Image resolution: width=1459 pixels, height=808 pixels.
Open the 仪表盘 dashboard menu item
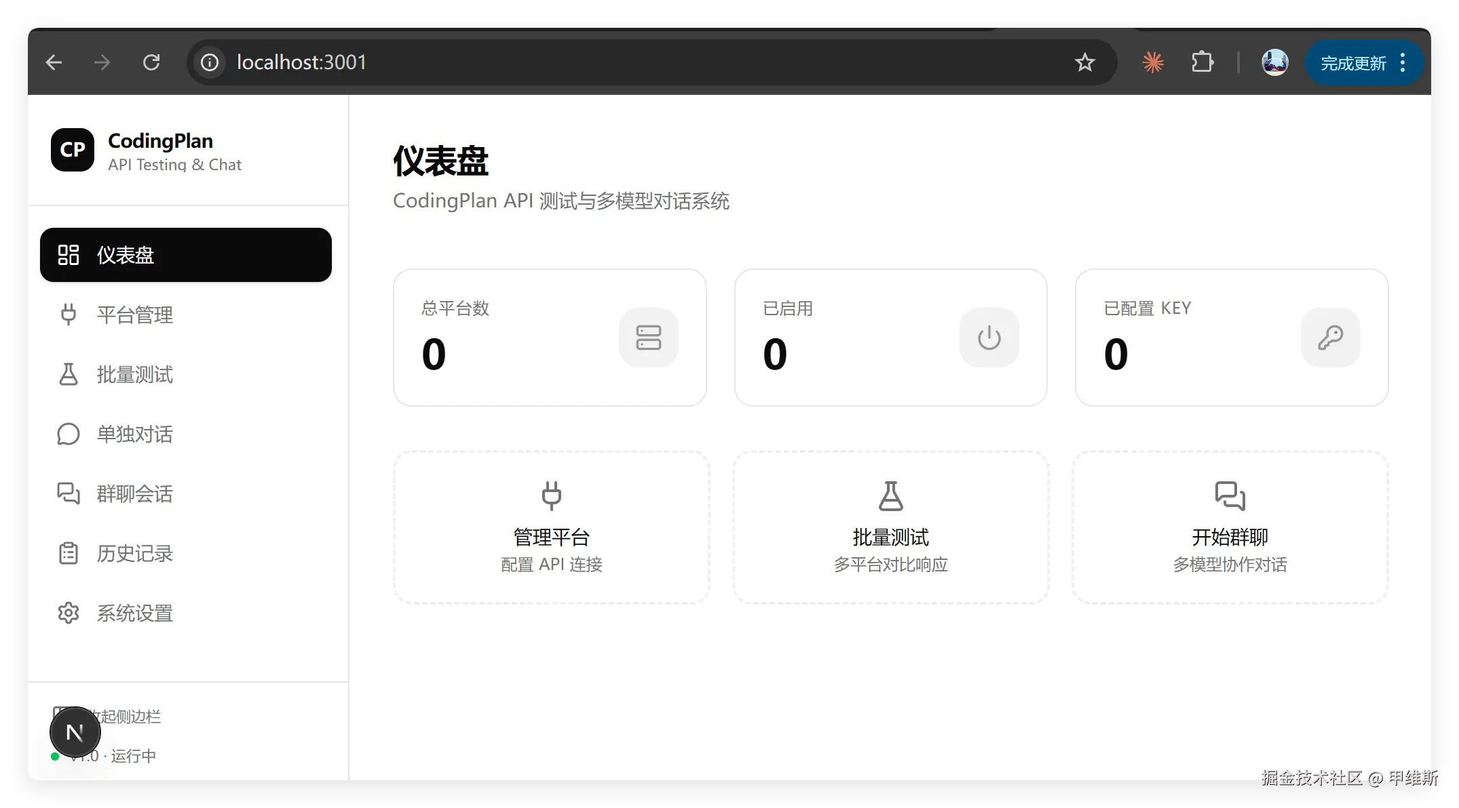tap(185, 255)
